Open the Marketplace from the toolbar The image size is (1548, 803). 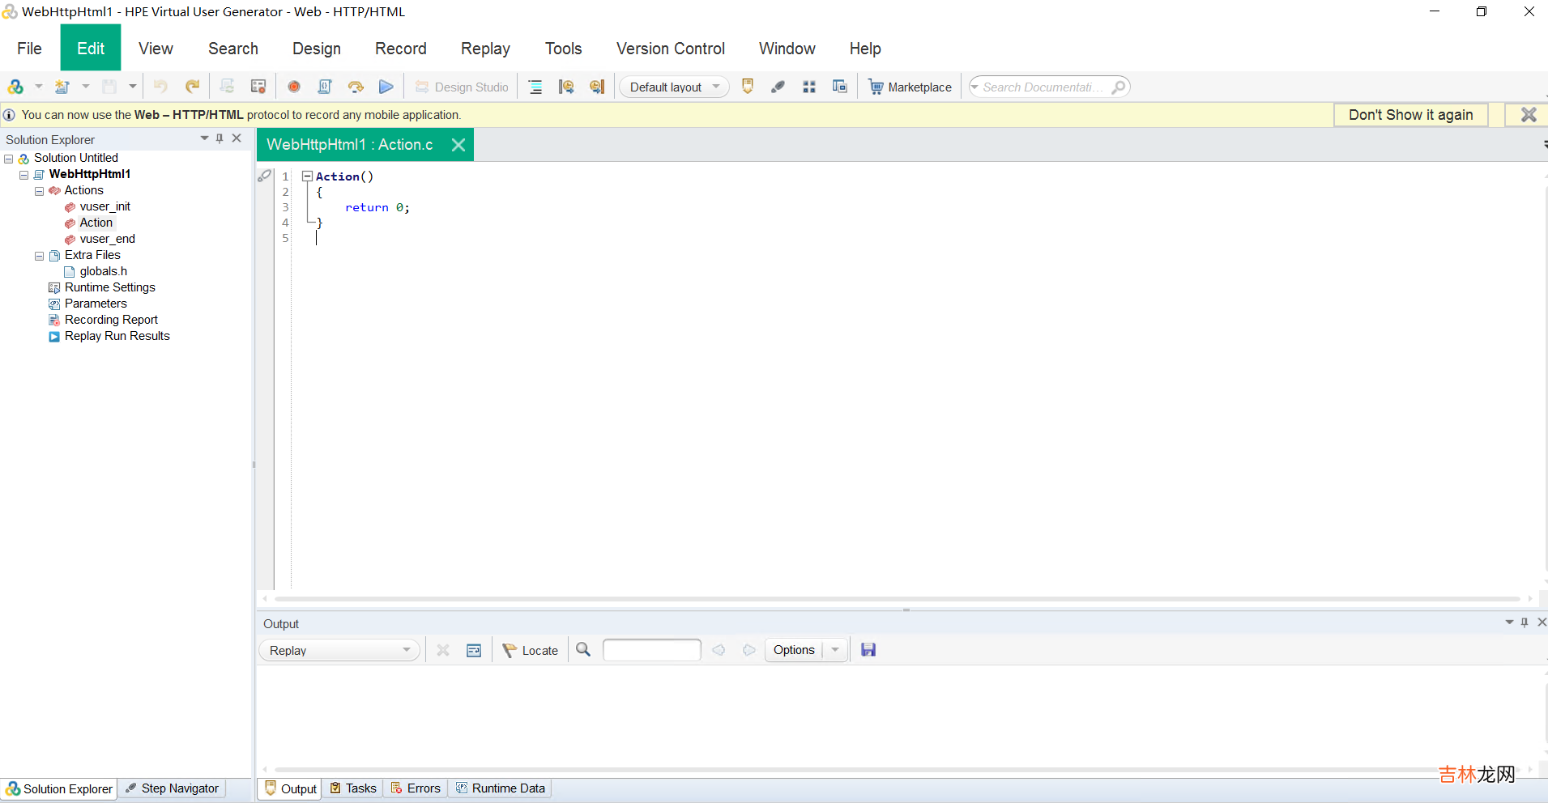tap(910, 87)
